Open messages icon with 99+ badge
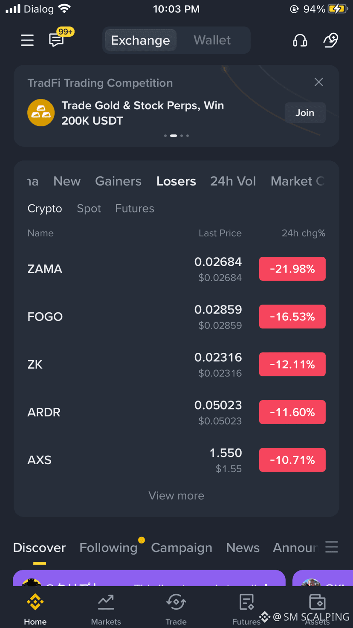Image resolution: width=353 pixels, height=628 pixels. click(57, 40)
